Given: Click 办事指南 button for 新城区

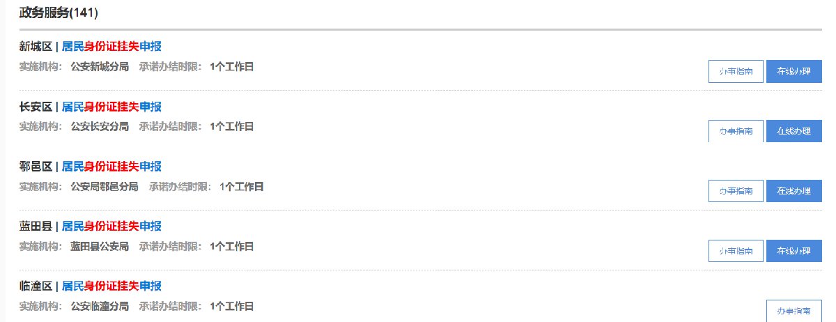Looking at the screenshot, I should tap(736, 72).
